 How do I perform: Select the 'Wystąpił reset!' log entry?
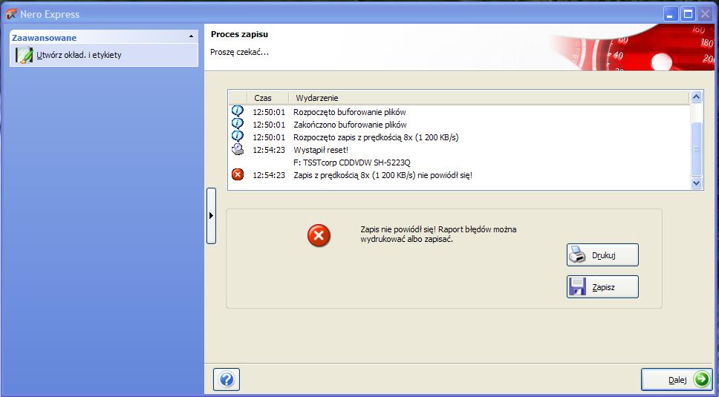pyautogui.click(x=458, y=150)
